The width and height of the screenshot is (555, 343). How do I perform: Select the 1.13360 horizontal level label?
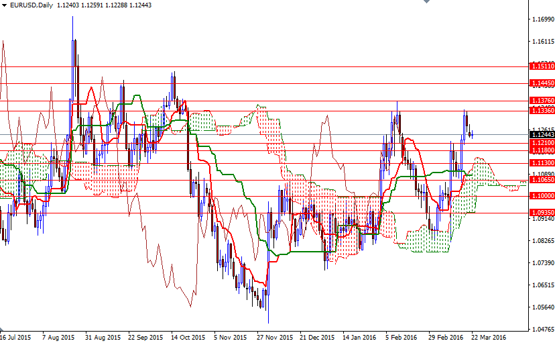coord(542,111)
